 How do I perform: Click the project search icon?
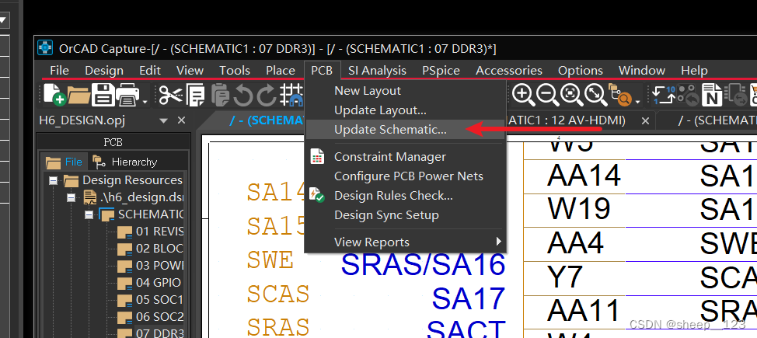[x=620, y=95]
